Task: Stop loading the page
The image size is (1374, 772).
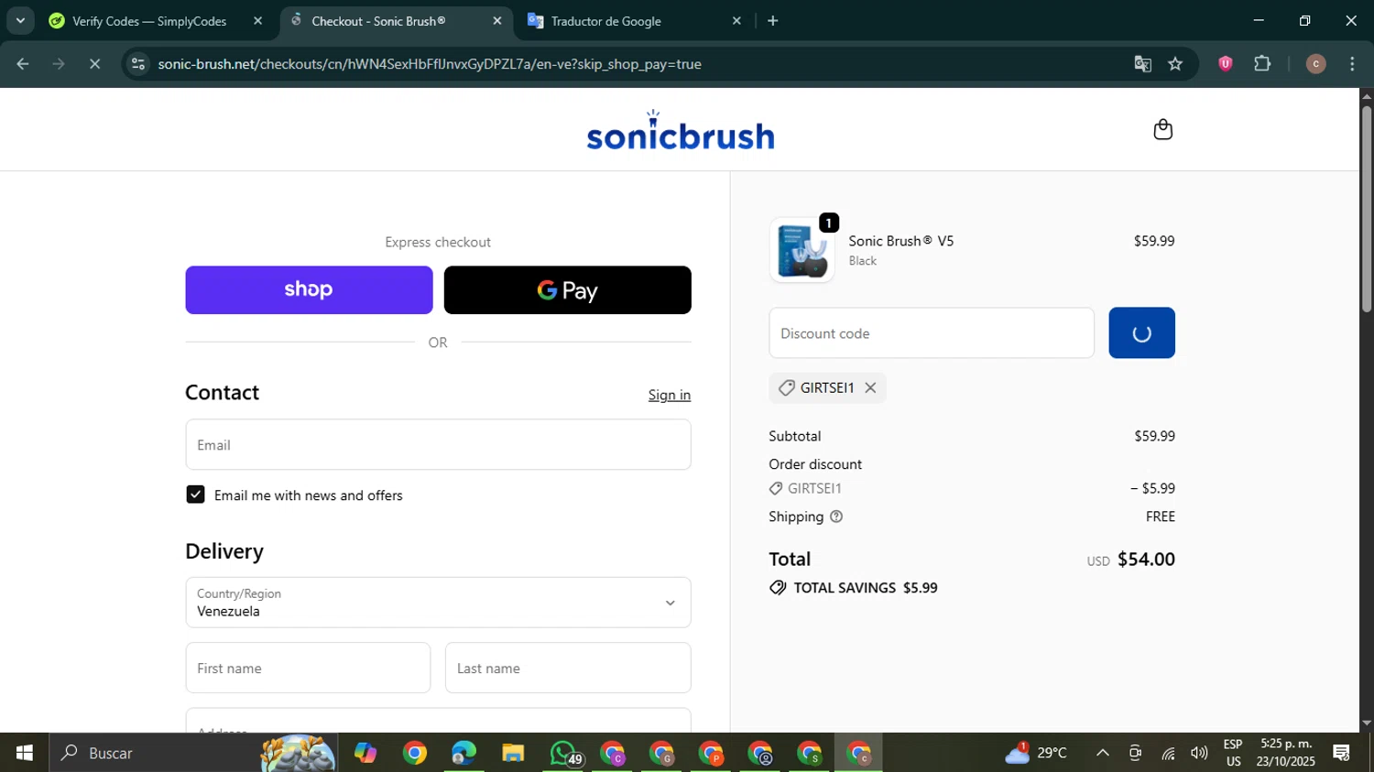Action: 94,64
